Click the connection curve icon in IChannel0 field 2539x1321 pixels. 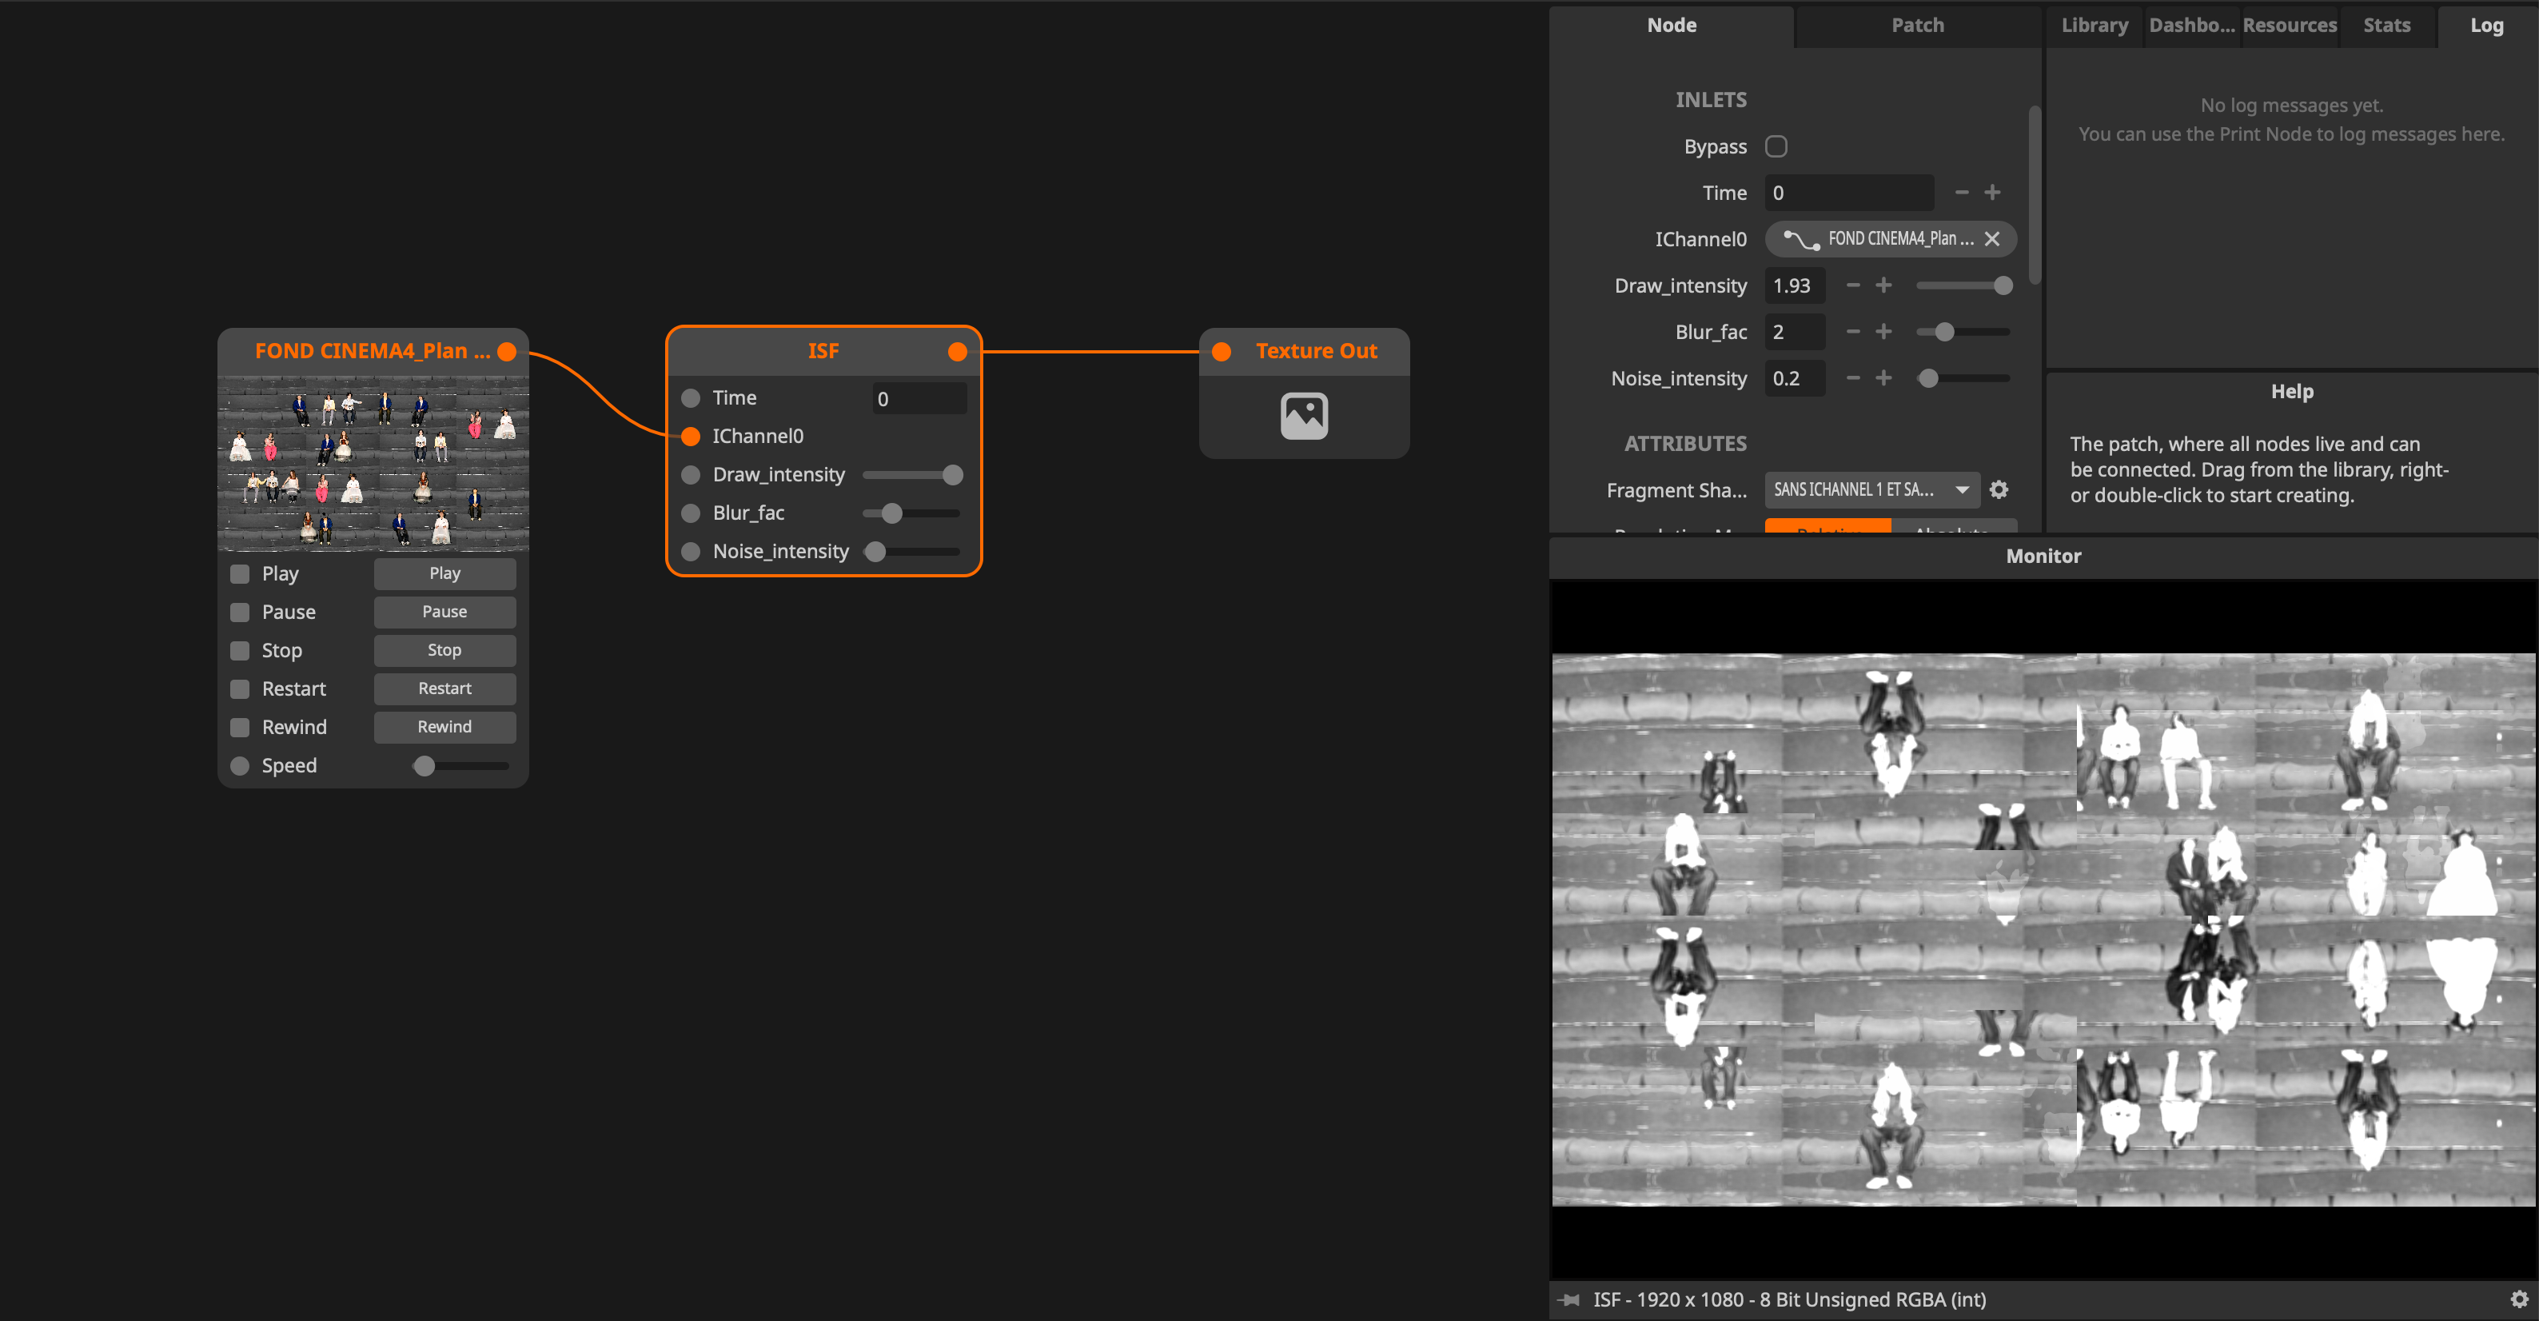(1801, 238)
